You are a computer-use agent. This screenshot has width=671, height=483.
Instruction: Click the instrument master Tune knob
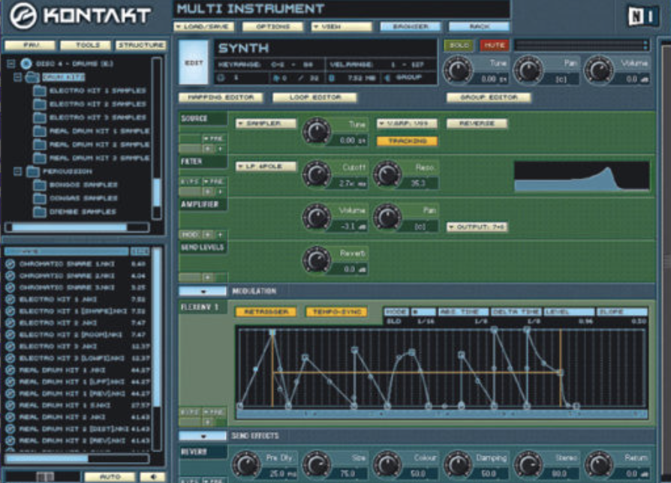[457, 70]
